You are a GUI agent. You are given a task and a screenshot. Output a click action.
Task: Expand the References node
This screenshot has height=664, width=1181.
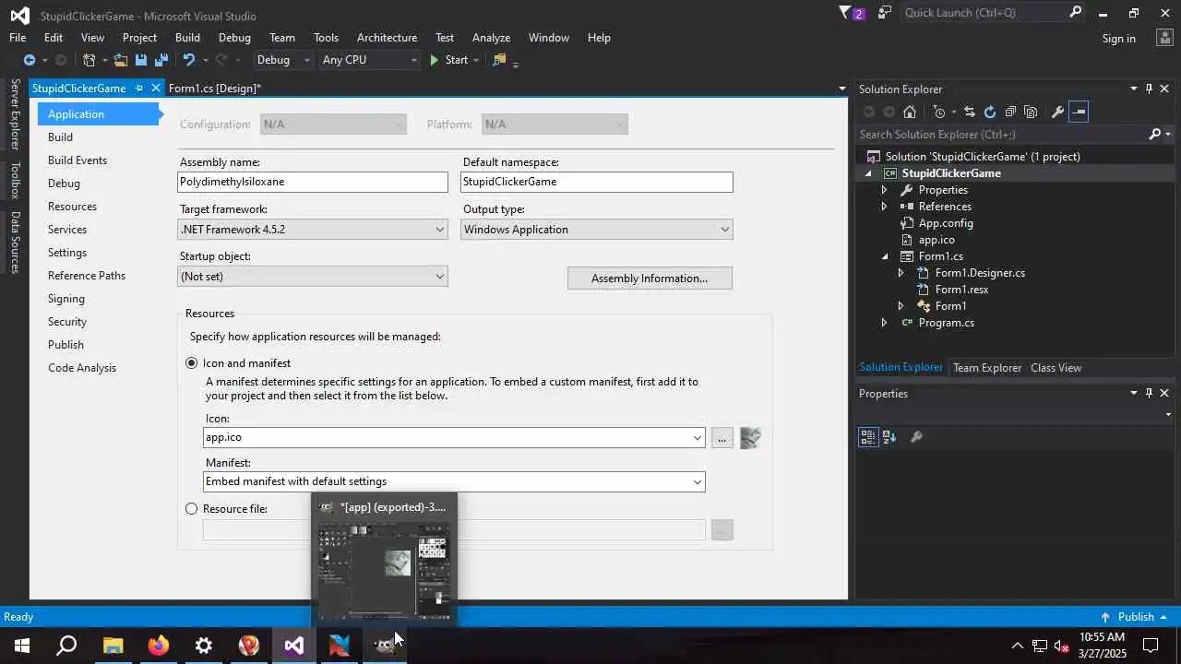[x=884, y=207]
